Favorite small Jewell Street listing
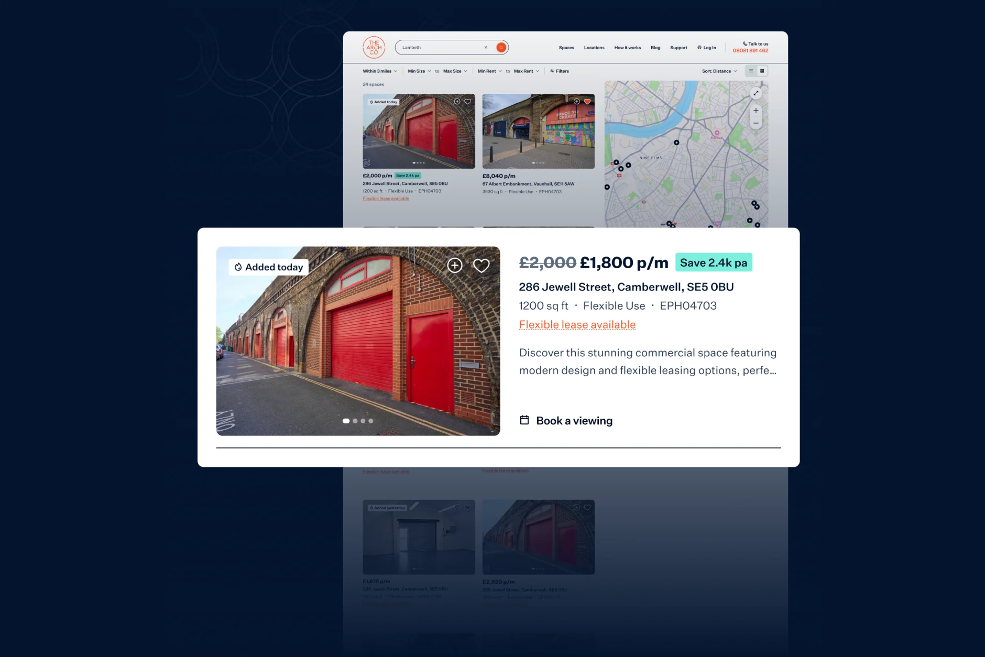Viewport: 985px width, 657px height. (468, 102)
